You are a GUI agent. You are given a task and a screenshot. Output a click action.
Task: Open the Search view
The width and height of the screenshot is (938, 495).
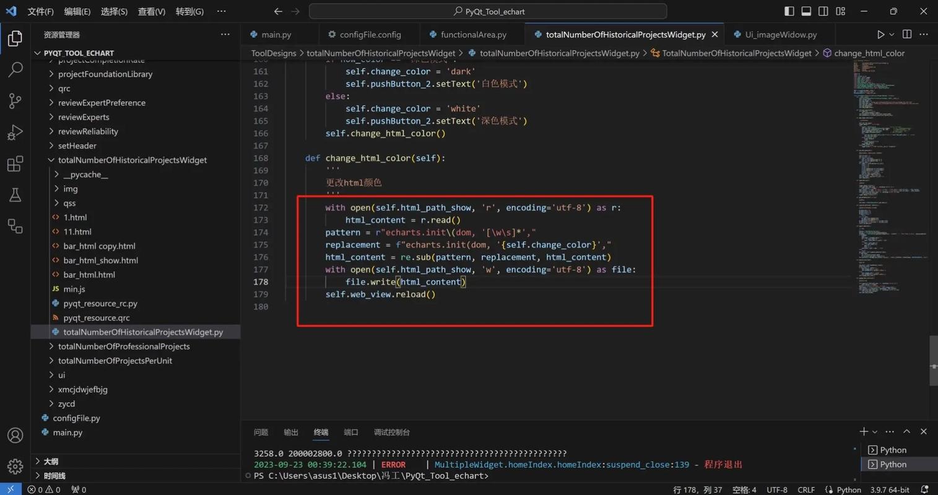click(15, 69)
